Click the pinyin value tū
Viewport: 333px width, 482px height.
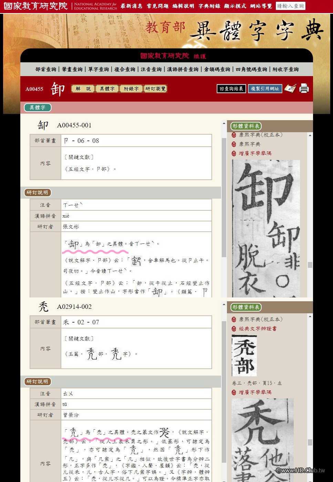click(65, 404)
